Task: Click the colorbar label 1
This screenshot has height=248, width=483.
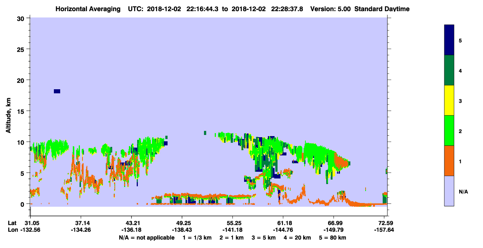Action: [460, 161]
